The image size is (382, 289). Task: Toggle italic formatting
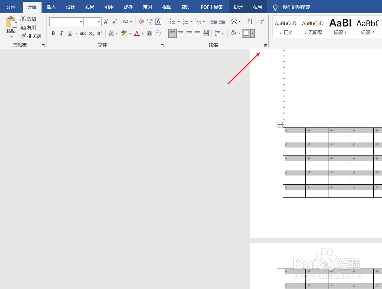pyautogui.click(x=62, y=33)
